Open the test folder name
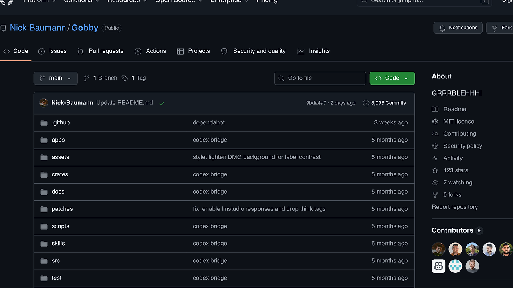This screenshot has width=513, height=288. (x=57, y=278)
